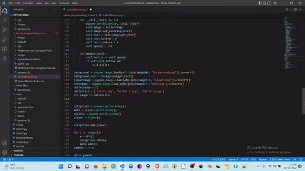Expand the image folder
305x171 pixels.
point(35,38)
